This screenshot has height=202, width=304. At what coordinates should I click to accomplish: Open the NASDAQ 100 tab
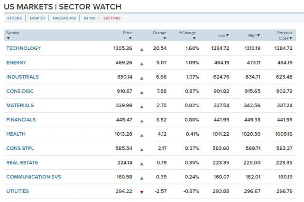point(64,18)
